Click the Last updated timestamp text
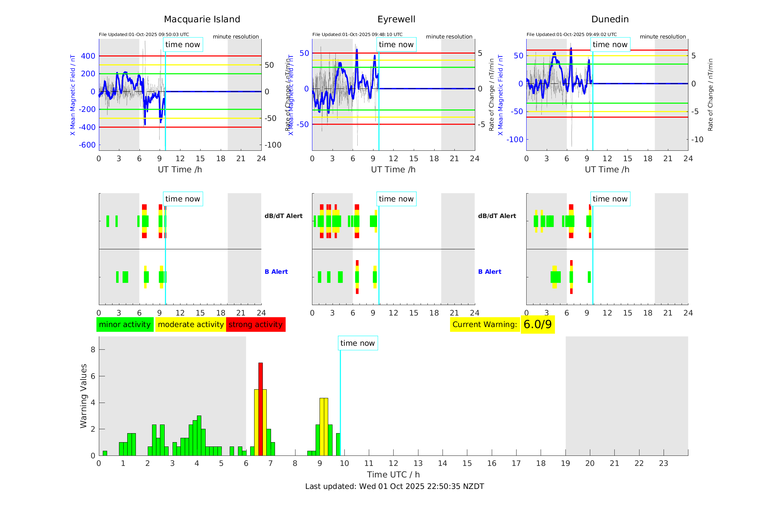Image resolution: width=761 pixels, height=517 pixels. click(x=394, y=486)
